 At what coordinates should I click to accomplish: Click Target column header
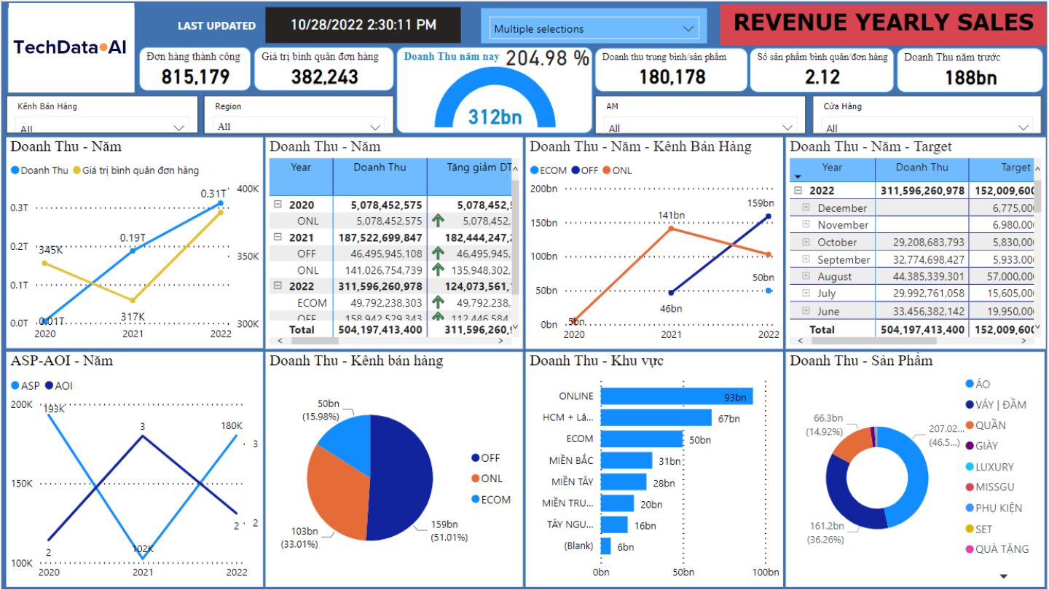(x=1002, y=170)
